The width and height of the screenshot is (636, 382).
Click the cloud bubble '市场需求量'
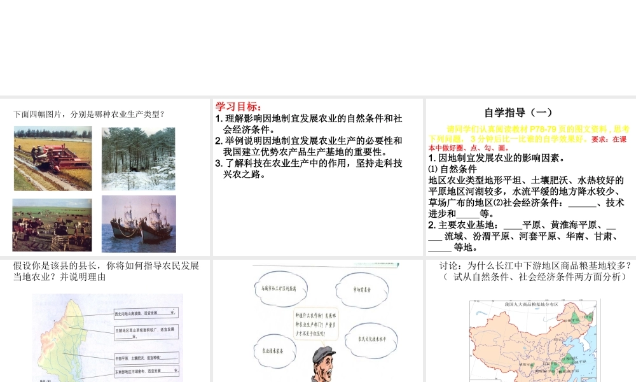pyautogui.click(x=362, y=290)
